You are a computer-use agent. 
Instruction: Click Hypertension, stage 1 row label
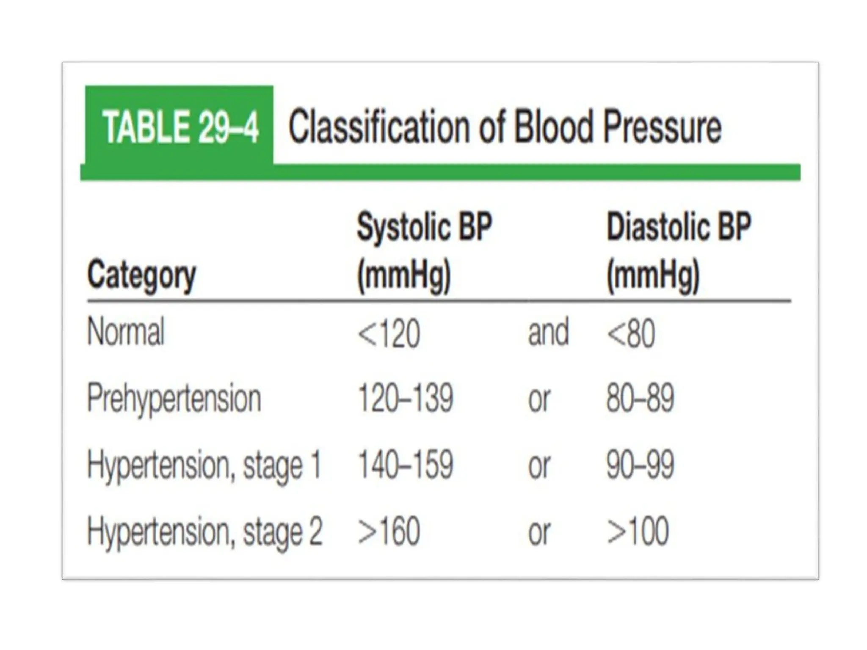pos(204,465)
